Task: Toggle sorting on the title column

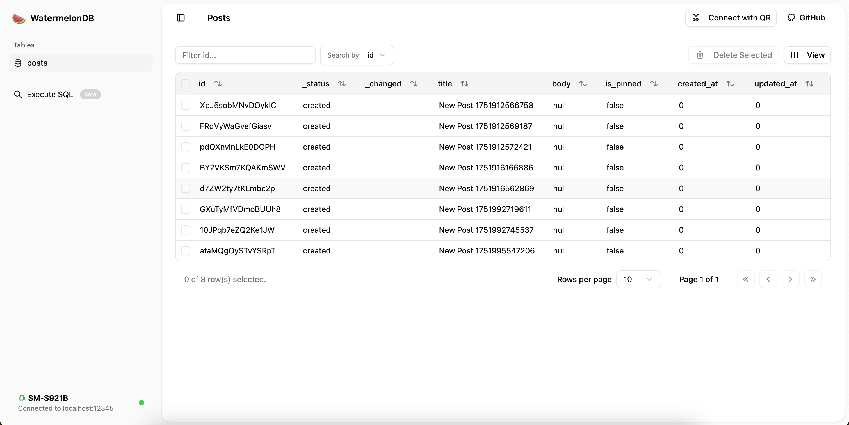Action: [x=464, y=84]
